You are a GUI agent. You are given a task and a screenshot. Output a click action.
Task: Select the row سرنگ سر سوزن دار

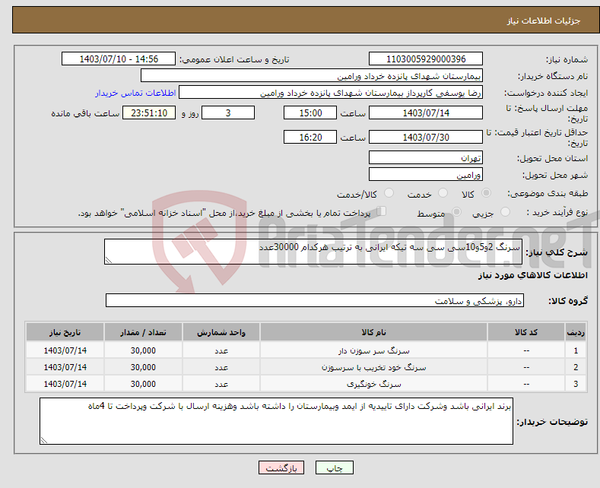pyautogui.click(x=306, y=350)
